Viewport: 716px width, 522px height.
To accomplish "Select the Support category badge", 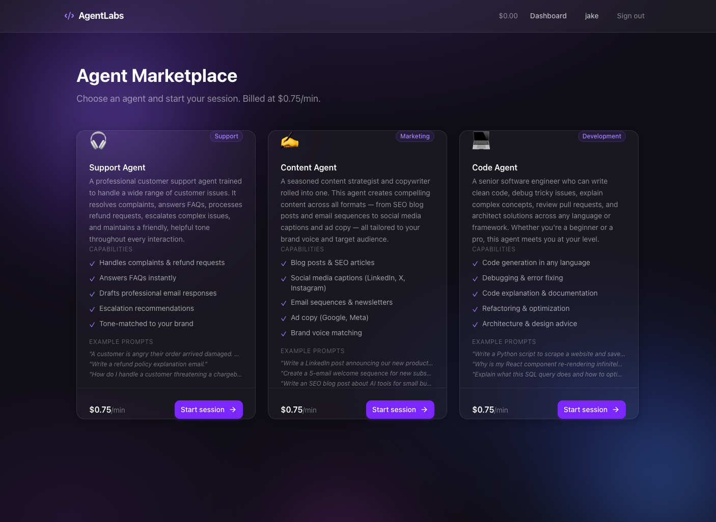I will click(226, 136).
